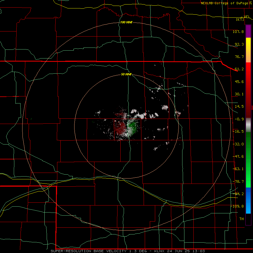The width and height of the screenshot is (253, 253).
Task: Click the -0.9 legend value
Action: (x=239, y=119)
